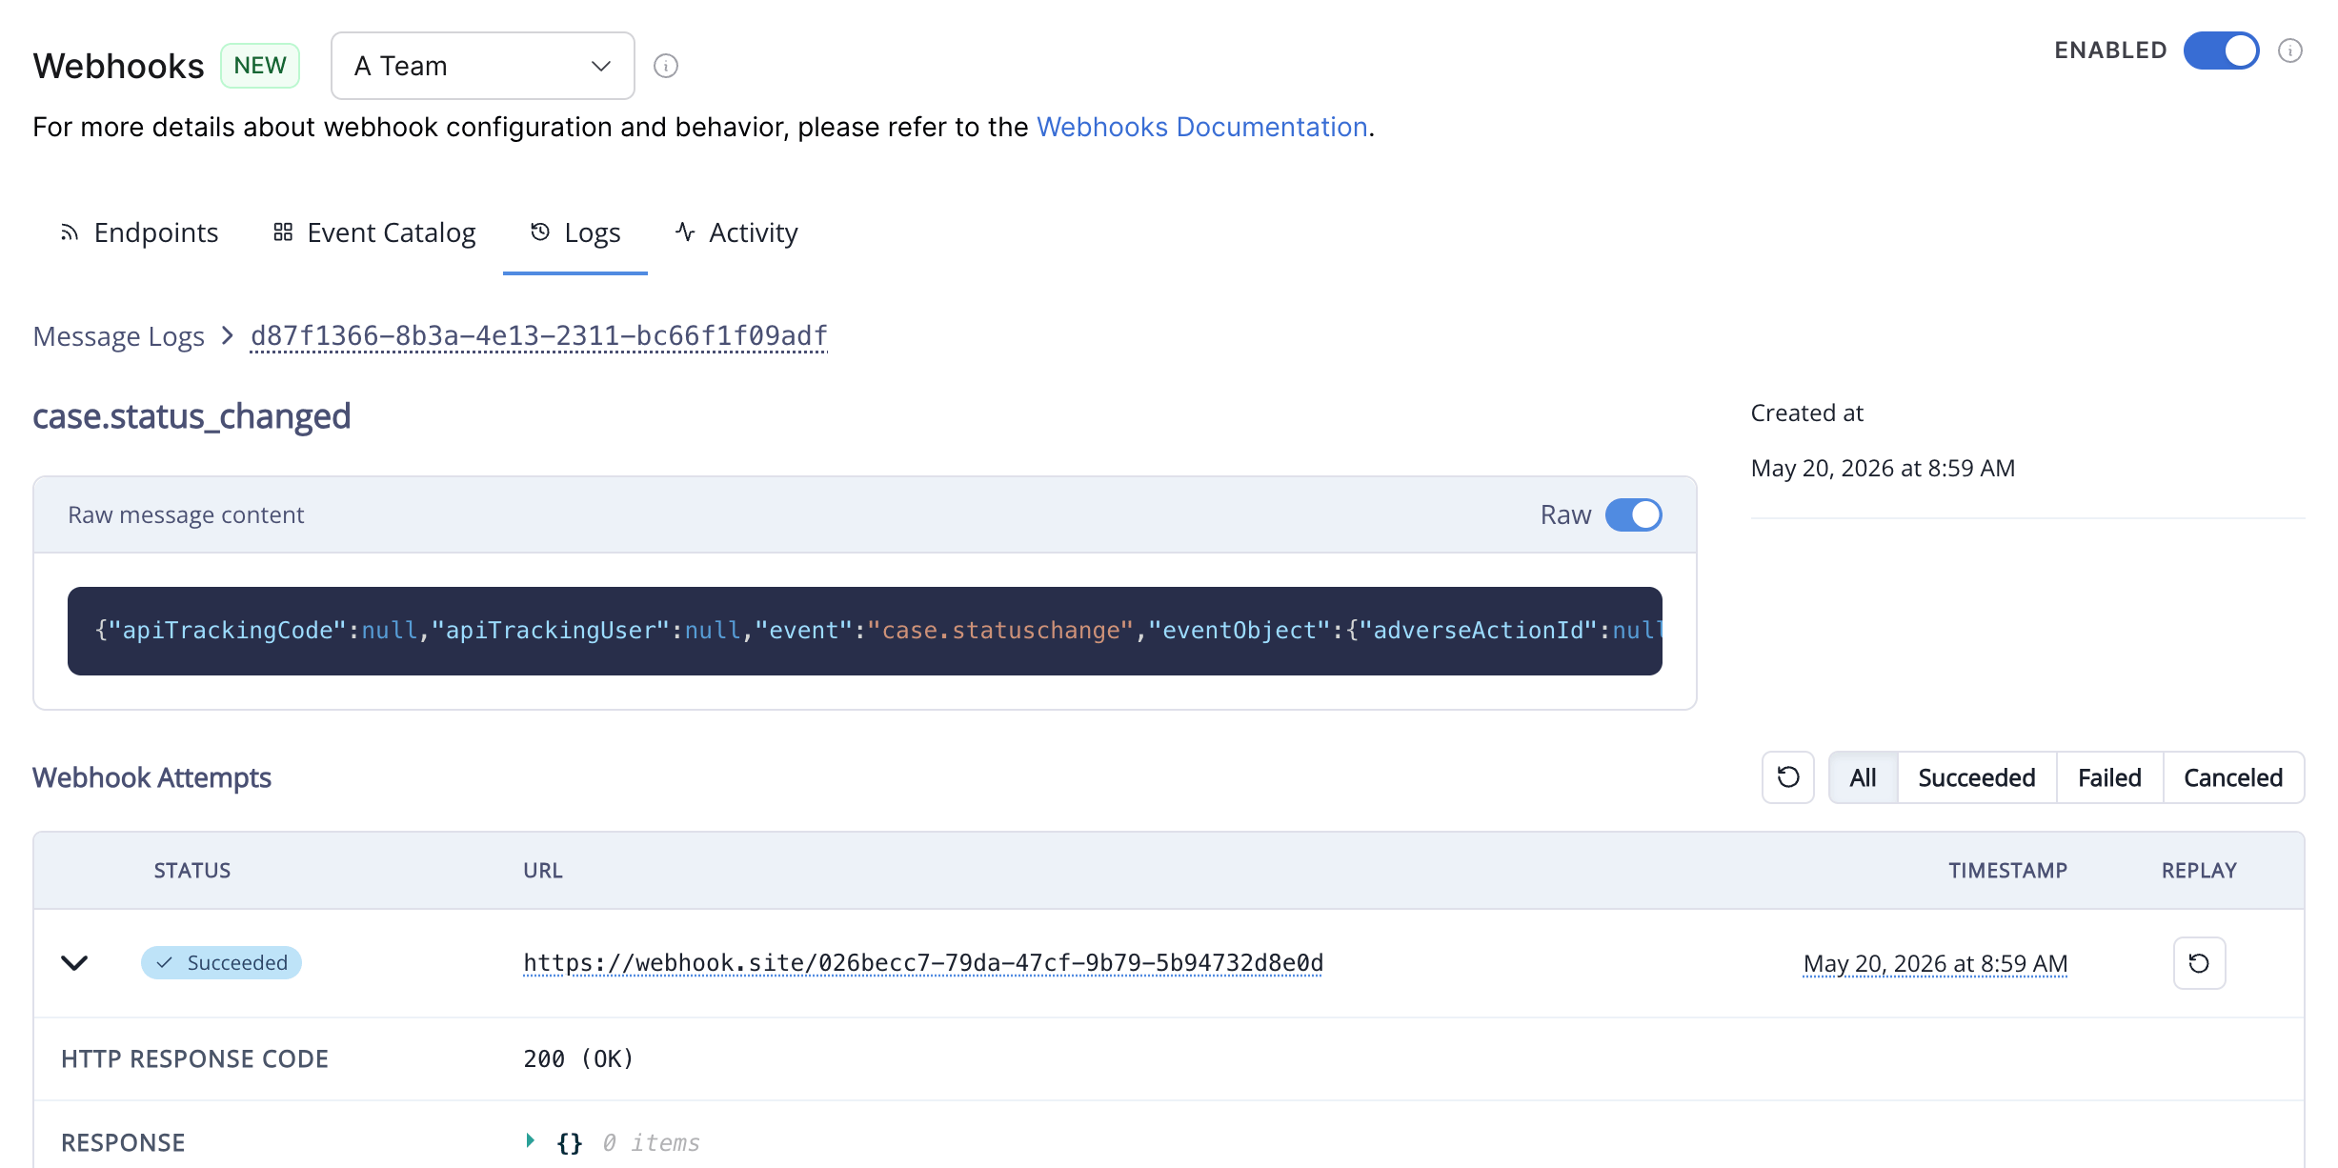Toggle the Raw message content switch
Image resolution: width=2338 pixels, height=1168 pixels.
pyautogui.click(x=1634, y=514)
